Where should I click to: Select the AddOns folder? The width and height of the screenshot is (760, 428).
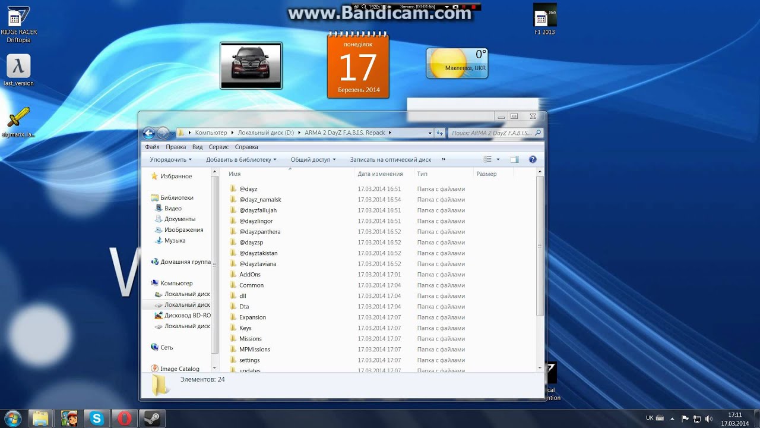click(x=250, y=275)
